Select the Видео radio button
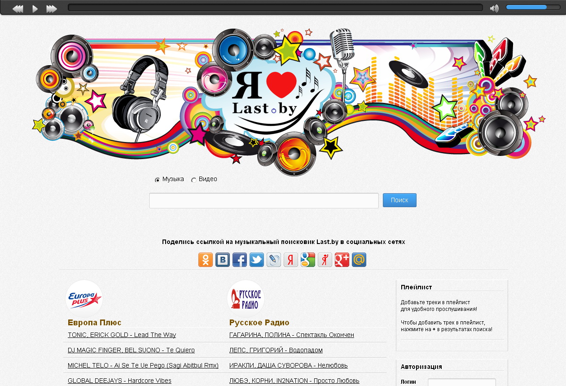Viewport: 566px width, 386px height. tap(194, 180)
